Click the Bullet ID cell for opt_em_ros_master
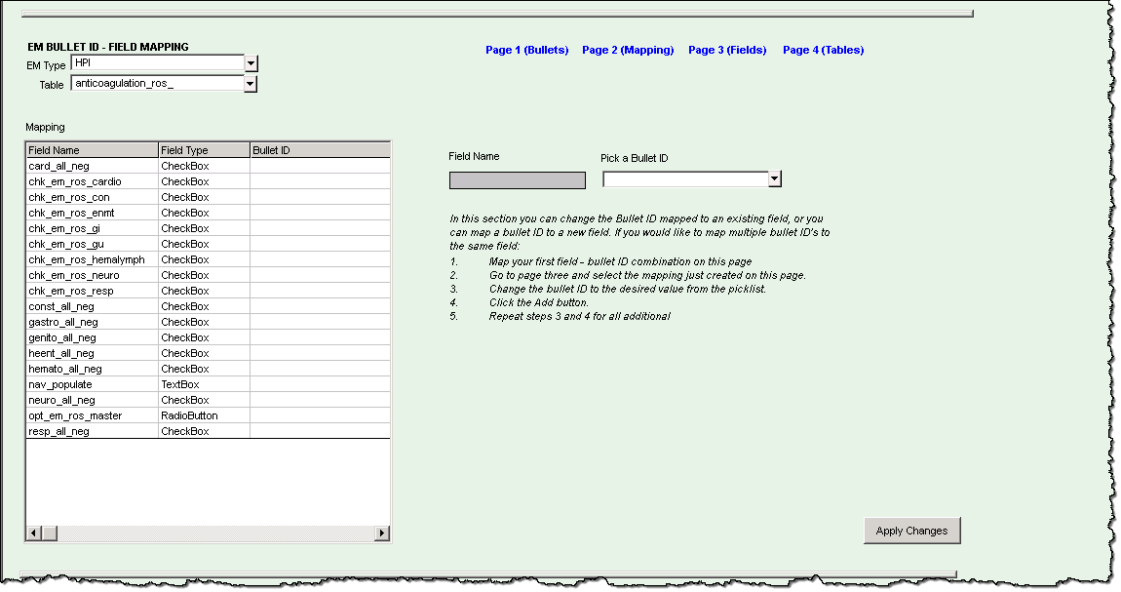This screenshot has width=1121, height=592. pos(320,416)
